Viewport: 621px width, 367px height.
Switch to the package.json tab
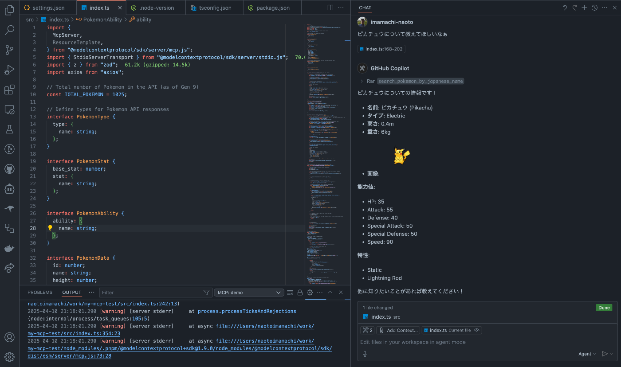[x=272, y=8]
